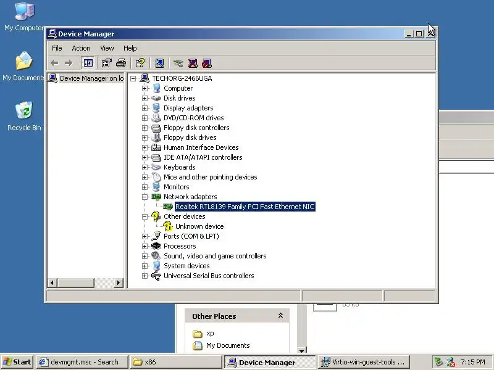The width and height of the screenshot is (494, 370).
Task: Open My Computer desktop icon
Action: 23,11
